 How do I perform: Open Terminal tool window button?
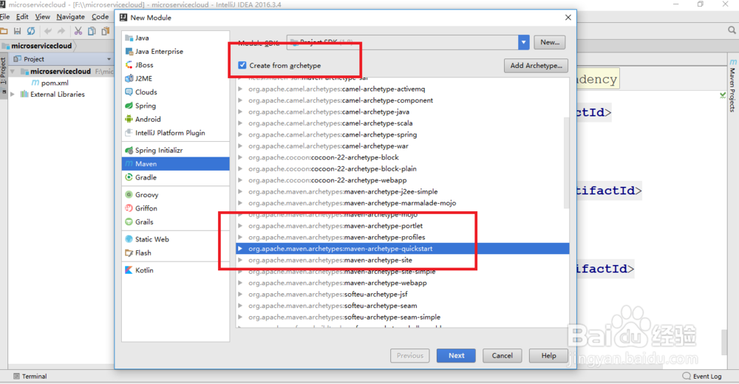(30, 377)
